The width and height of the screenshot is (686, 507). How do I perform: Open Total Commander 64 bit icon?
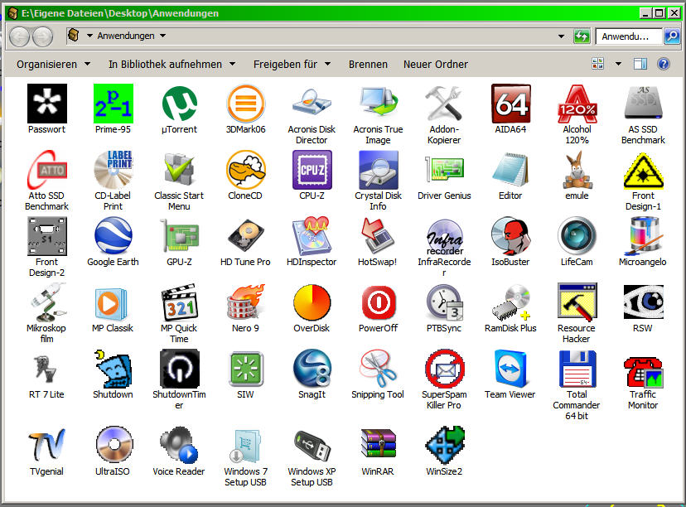(x=577, y=369)
